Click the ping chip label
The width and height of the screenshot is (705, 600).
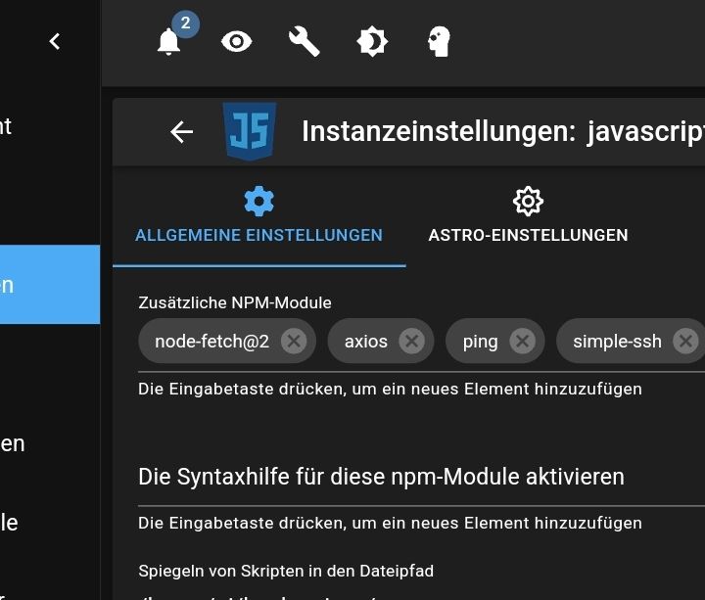point(480,342)
